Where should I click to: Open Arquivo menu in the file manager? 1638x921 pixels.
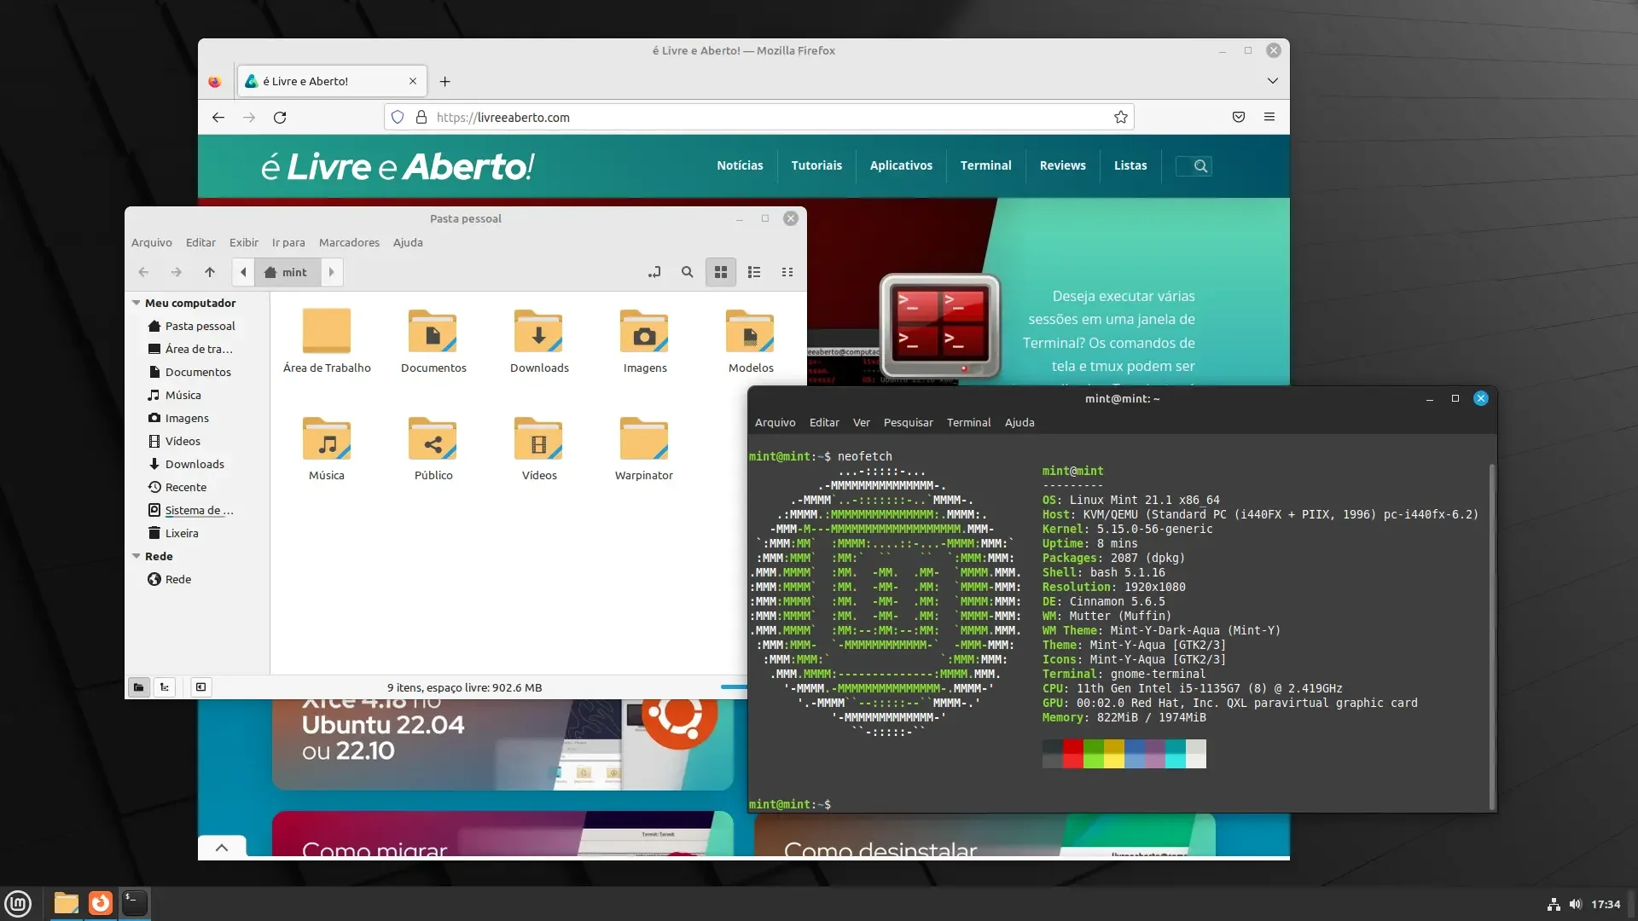[152, 243]
